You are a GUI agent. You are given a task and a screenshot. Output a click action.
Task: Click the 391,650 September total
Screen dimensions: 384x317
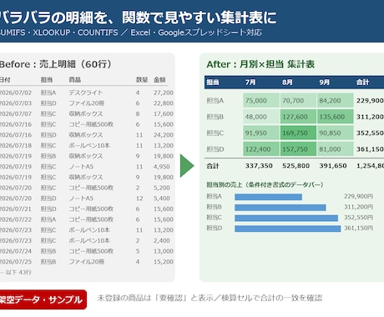pyautogui.click(x=333, y=166)
